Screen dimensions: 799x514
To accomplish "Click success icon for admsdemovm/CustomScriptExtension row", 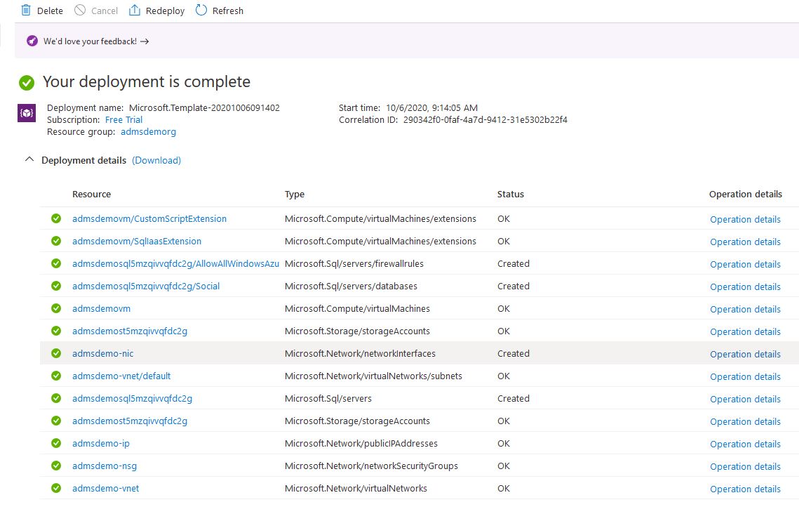I will 56,218.
